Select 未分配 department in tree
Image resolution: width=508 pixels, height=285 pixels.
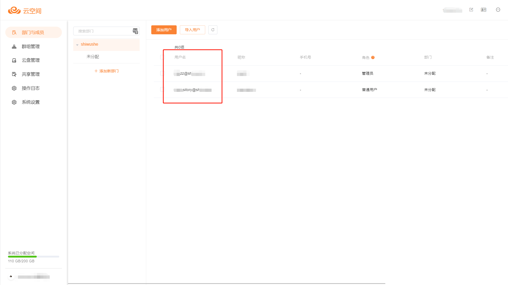(93, 57)
